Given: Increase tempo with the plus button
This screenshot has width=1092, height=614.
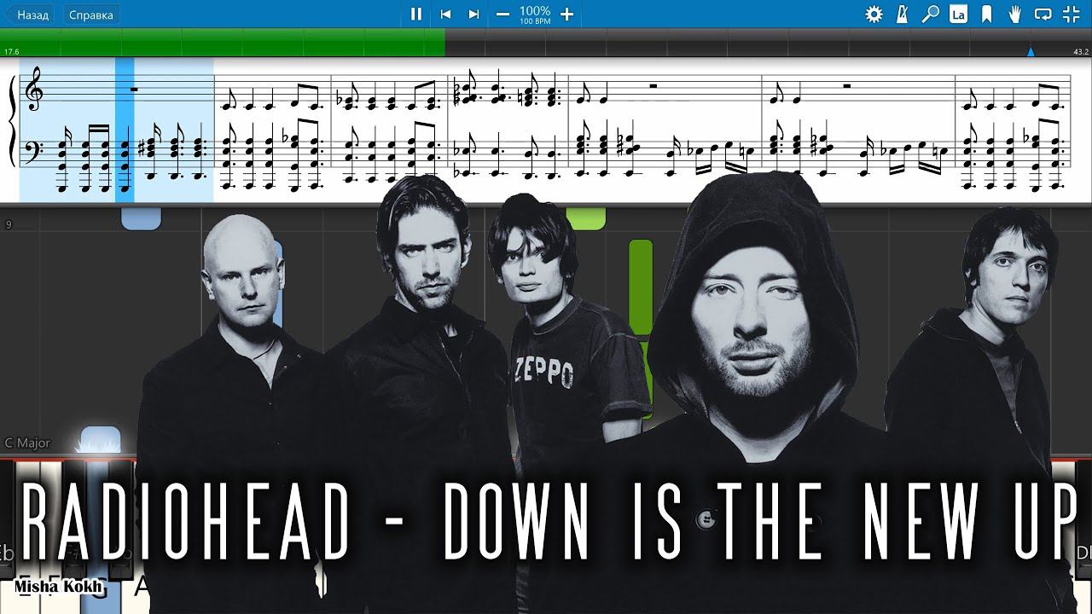Looking at the screenshot, I should tap(567, 14).
